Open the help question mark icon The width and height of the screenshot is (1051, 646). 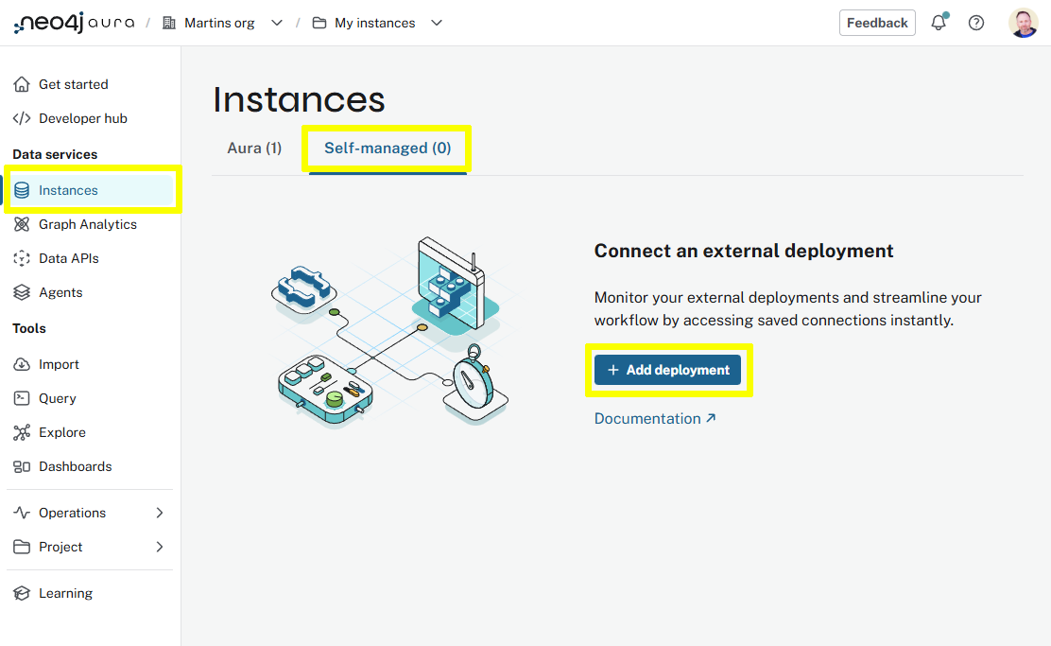tap(975, 22)
